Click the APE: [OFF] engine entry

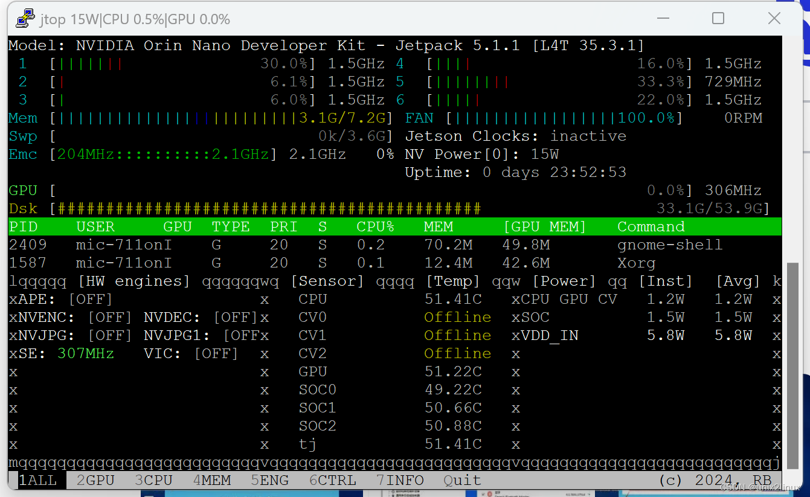(66, 299)
